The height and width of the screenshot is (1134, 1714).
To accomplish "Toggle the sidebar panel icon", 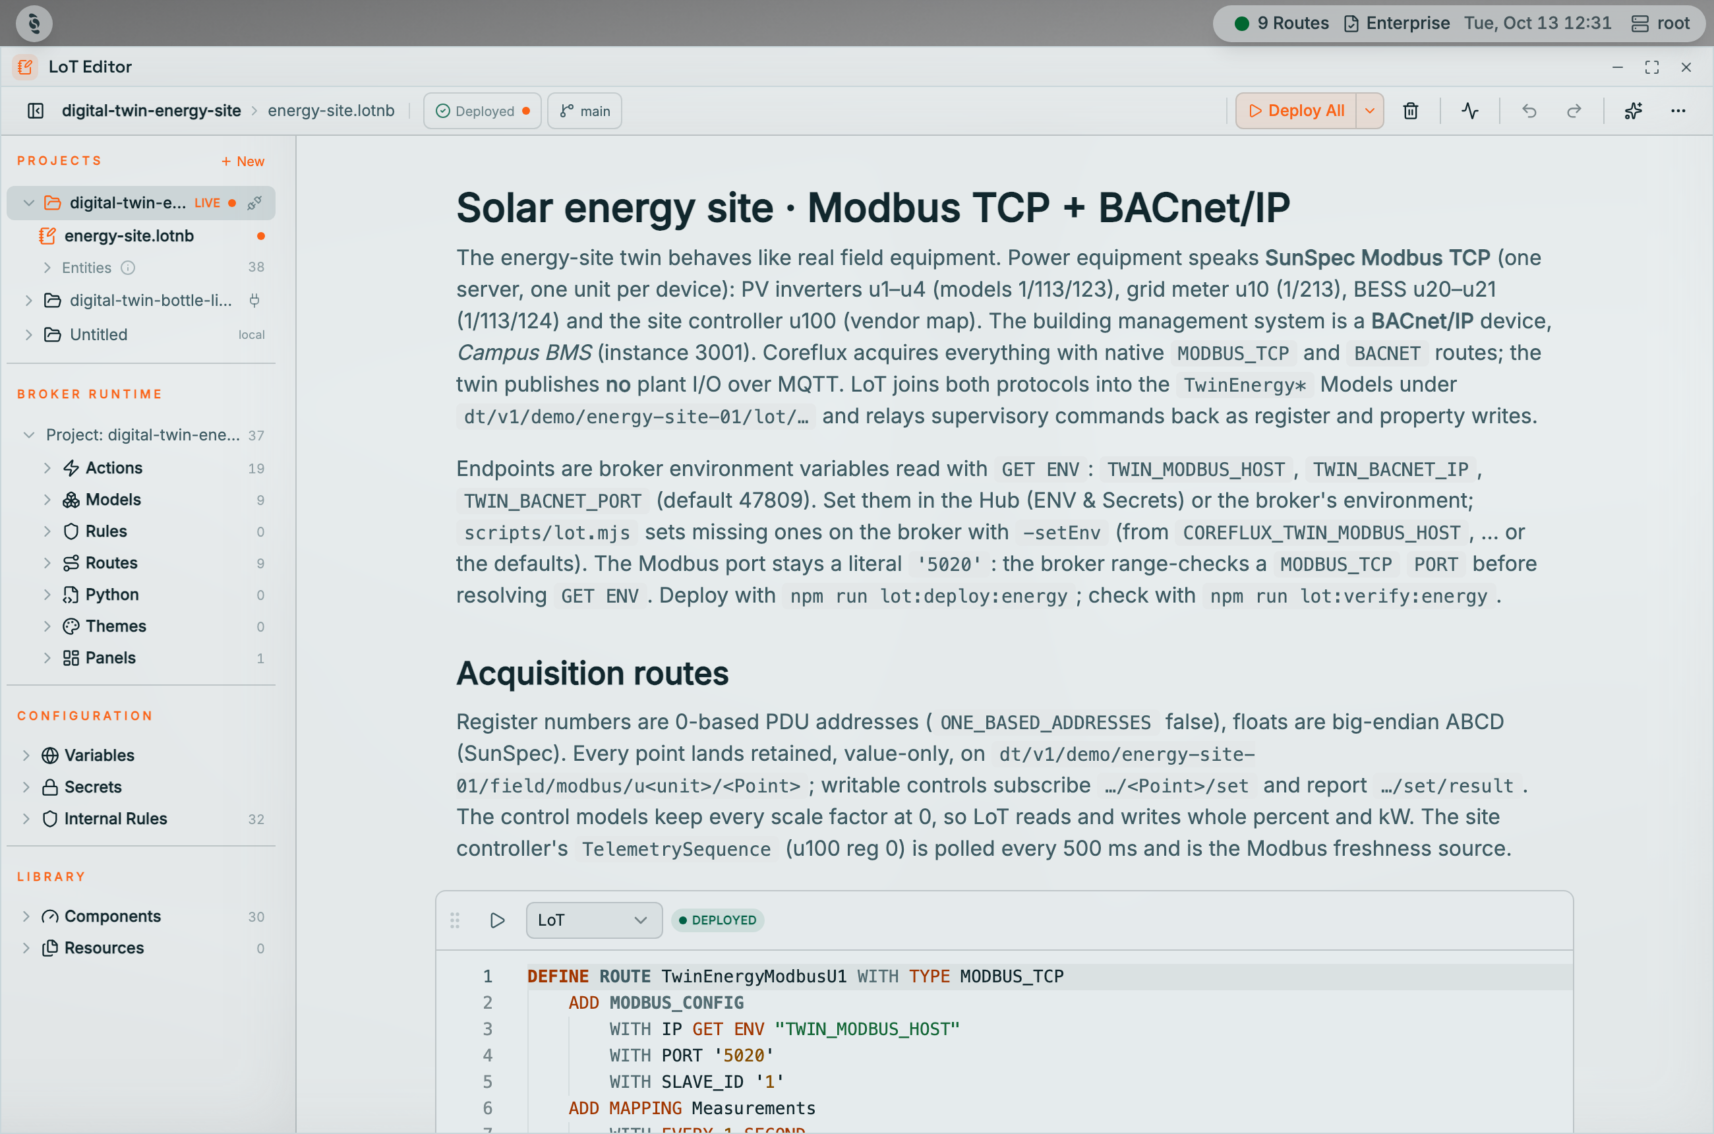I will [x=36, y=111].
